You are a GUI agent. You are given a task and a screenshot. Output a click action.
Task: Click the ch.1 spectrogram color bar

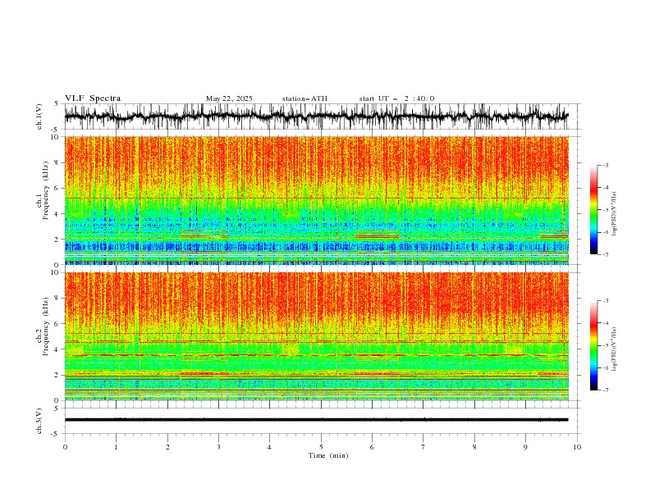(593, 210)
